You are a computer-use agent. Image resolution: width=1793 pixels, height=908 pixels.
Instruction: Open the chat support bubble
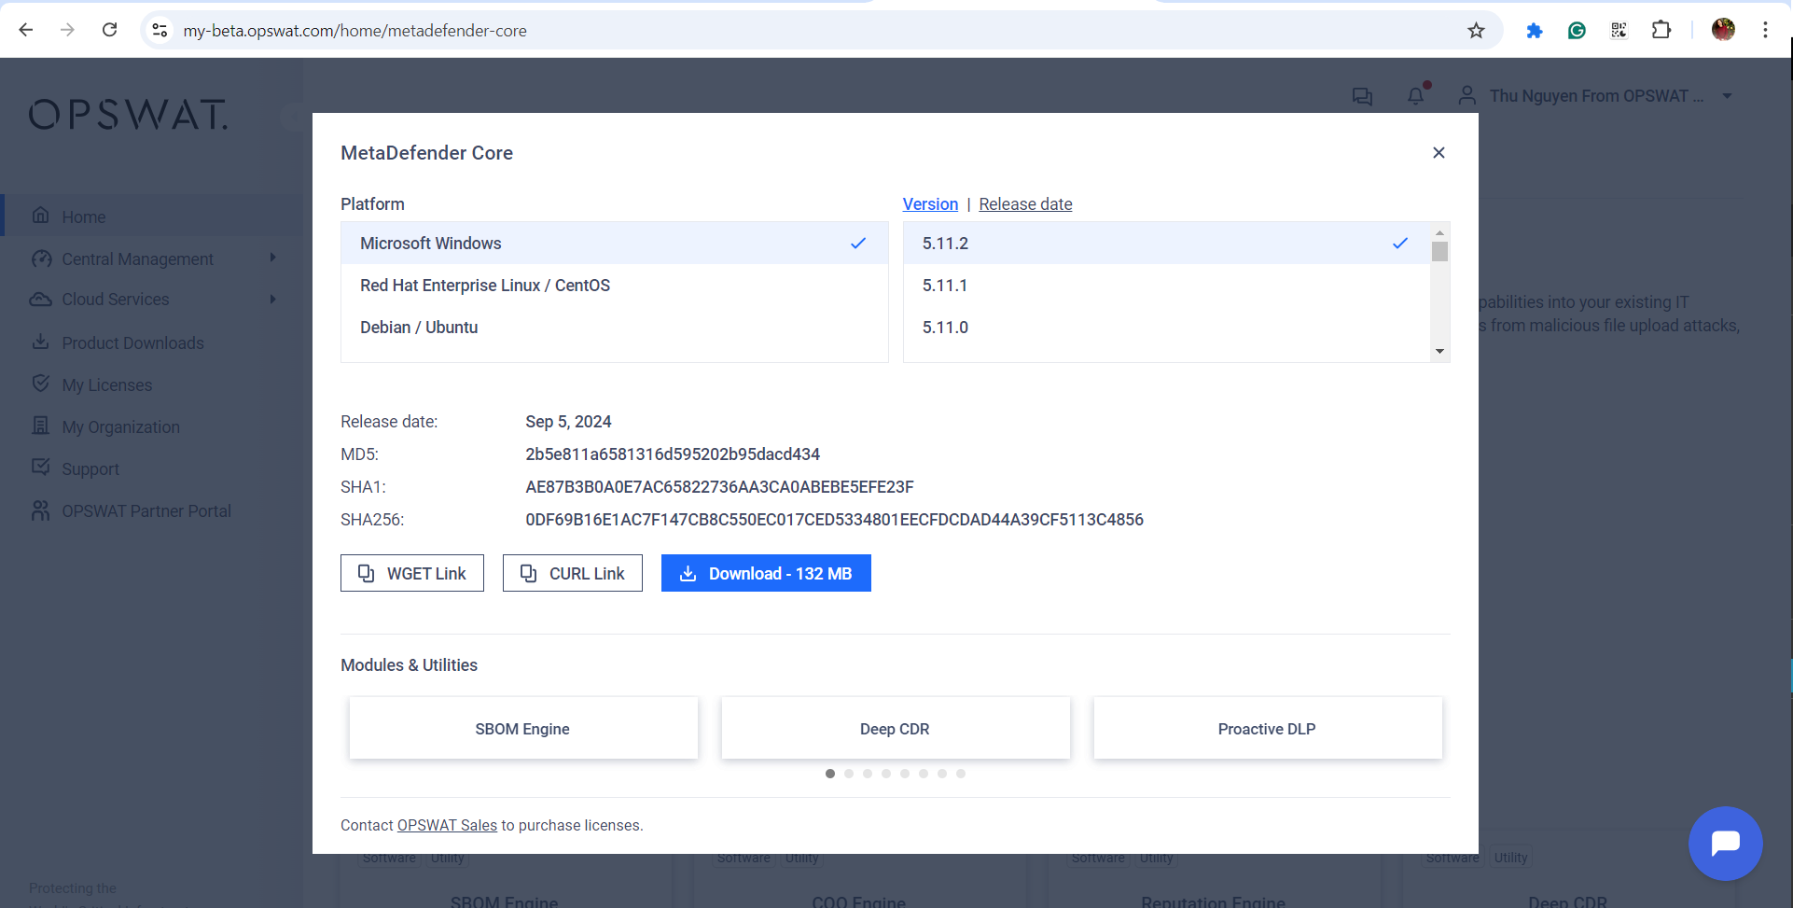1725,843
